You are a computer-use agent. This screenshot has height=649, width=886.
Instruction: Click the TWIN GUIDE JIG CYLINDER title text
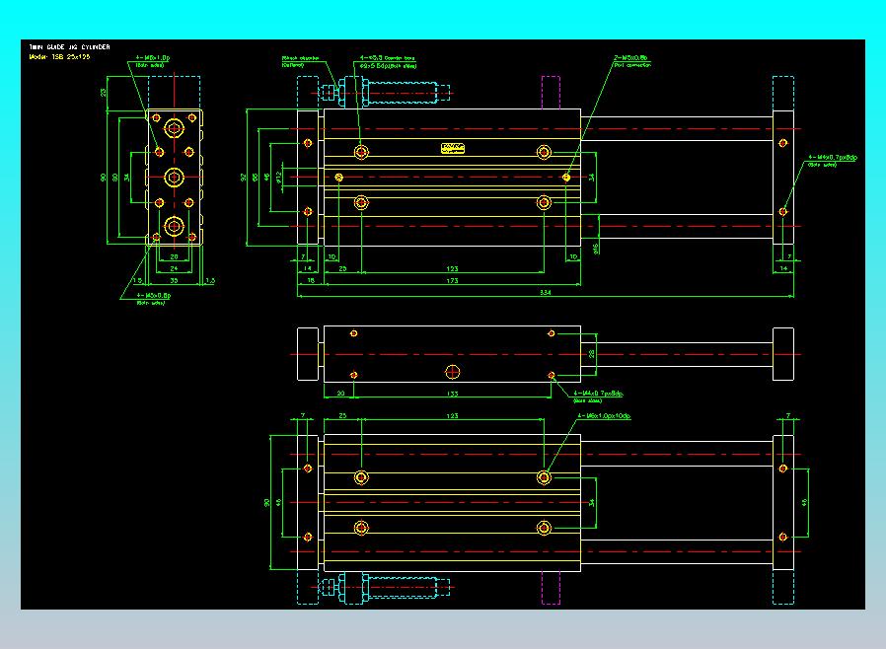[69, 47]
